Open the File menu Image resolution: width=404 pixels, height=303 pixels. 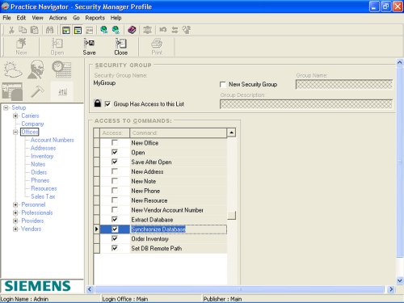click(6, 18)
